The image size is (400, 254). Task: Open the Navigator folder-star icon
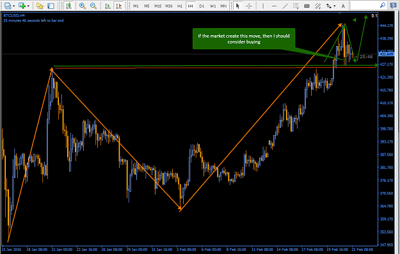pos(40,6)
